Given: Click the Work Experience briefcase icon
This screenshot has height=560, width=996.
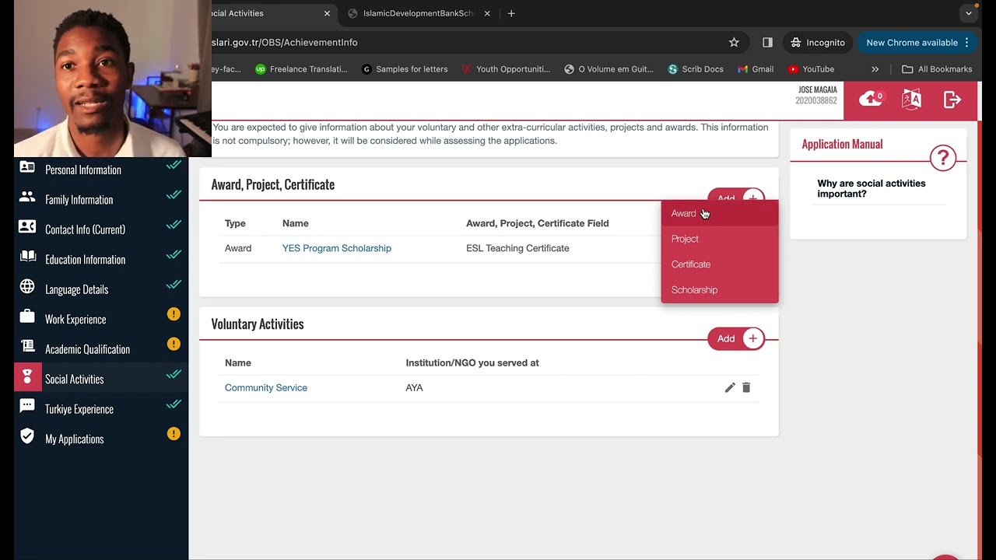Looking at the screenshot, I should click(27, 316).
